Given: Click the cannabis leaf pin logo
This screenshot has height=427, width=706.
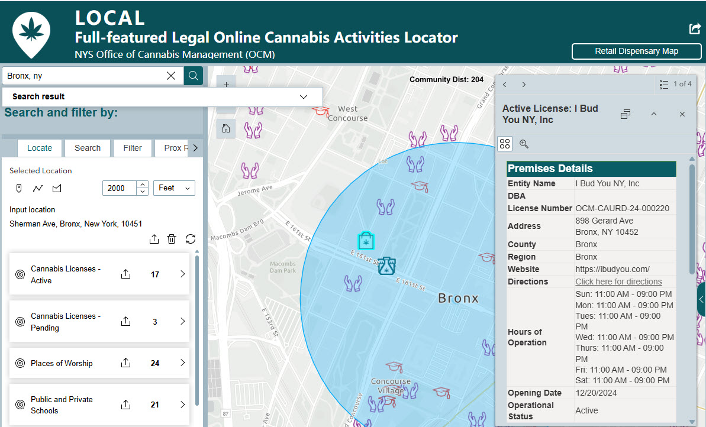Looking at the screenshot, I should pos(31,34).
